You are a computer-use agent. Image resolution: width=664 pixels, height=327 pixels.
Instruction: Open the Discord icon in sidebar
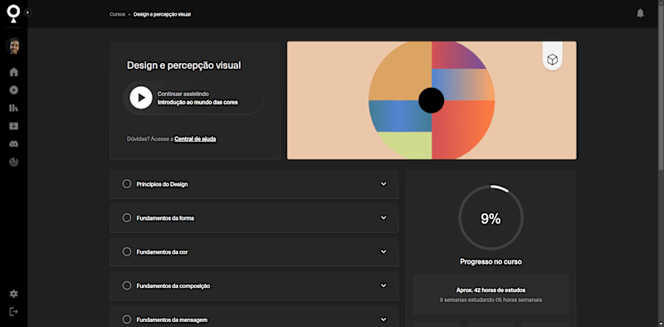point(13,144)
